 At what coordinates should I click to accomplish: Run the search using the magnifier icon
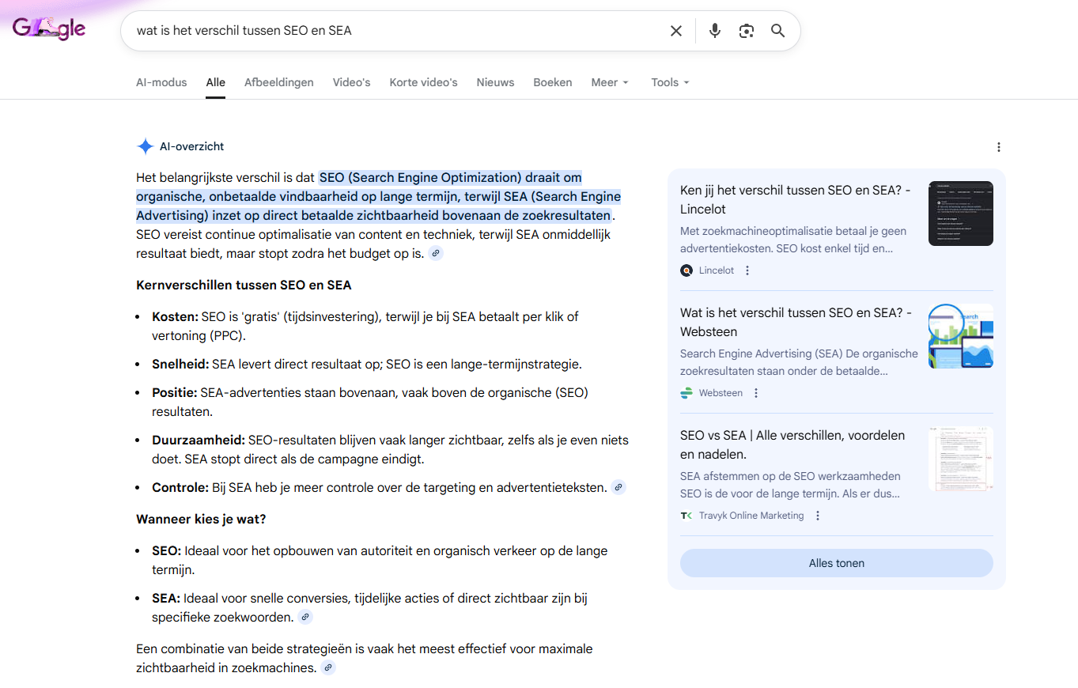(x=777, y=30)
